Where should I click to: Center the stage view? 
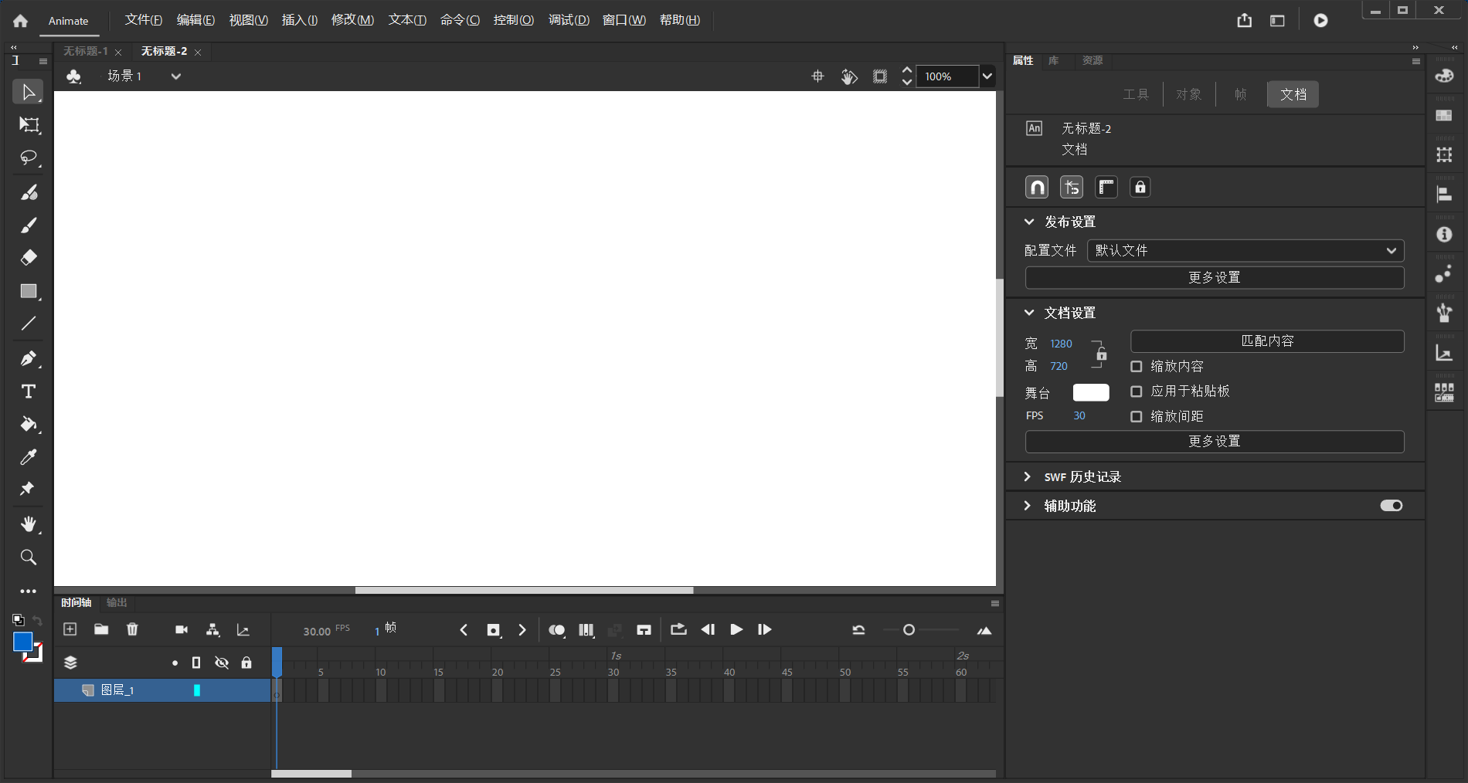click(818, 76)
